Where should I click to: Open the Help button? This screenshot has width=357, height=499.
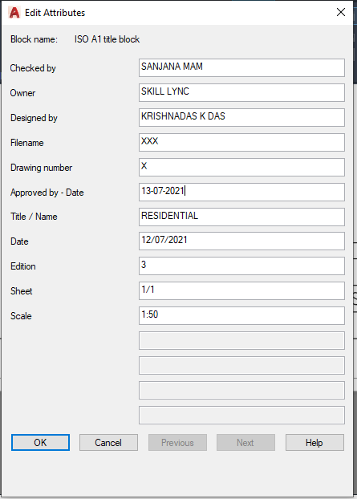tap(314, 442)
